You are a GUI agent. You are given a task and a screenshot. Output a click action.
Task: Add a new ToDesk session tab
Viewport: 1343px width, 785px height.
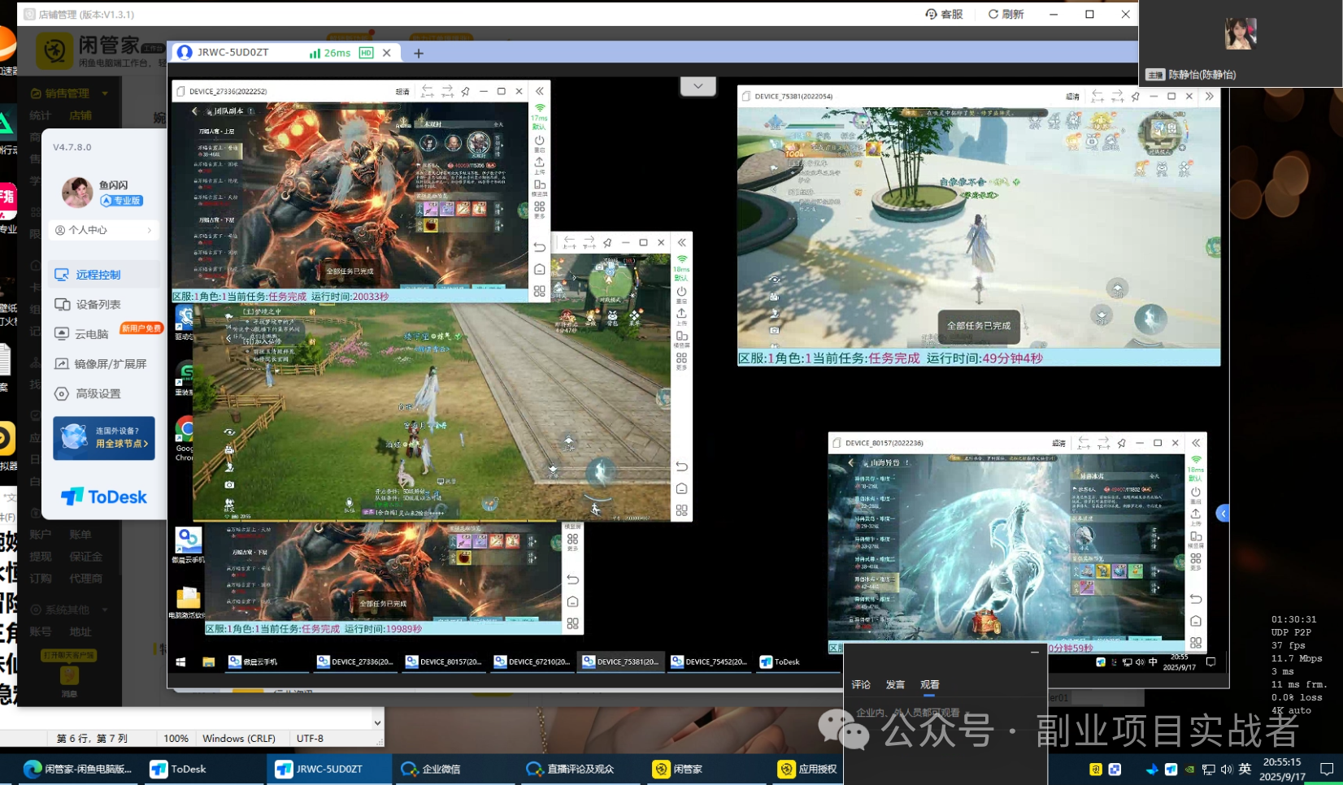[x=419, y=53]
